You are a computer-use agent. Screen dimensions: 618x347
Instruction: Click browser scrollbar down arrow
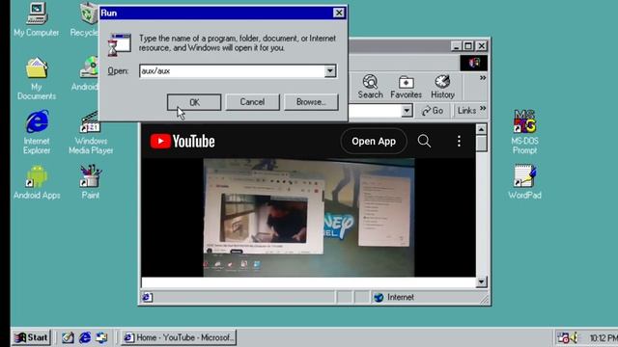point(481,281)
